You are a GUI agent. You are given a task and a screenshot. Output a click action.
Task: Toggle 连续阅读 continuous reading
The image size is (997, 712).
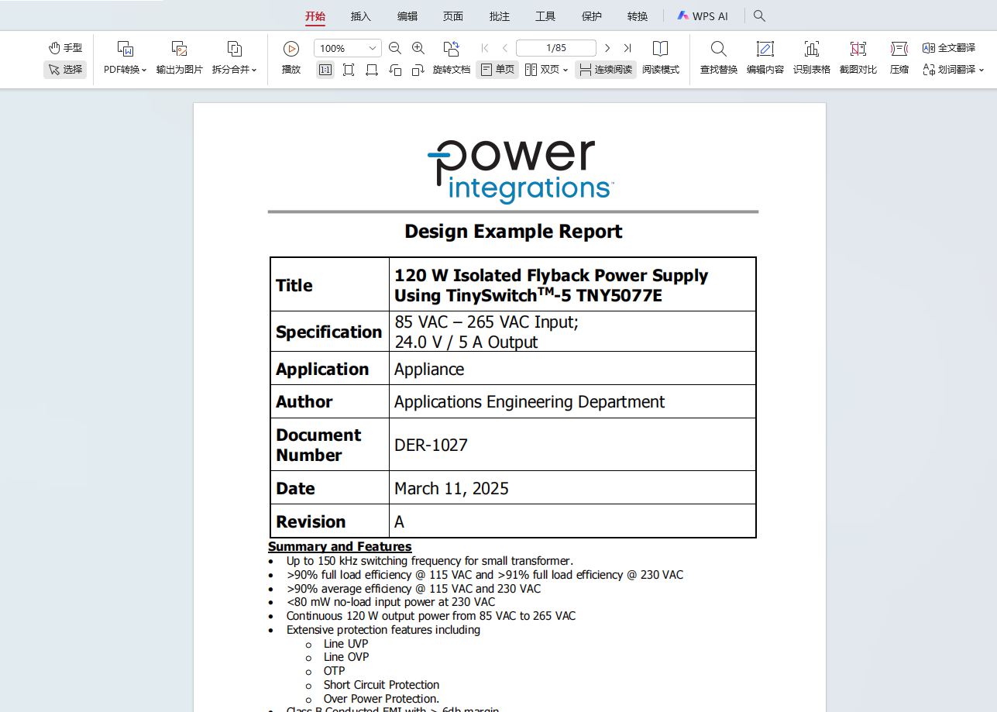pos(606,70)
